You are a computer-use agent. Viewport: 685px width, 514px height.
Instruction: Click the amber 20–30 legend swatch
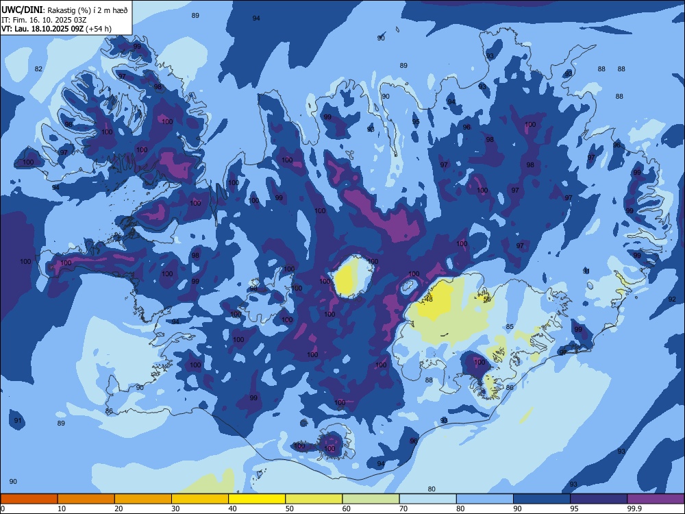[x=143, y=499]
